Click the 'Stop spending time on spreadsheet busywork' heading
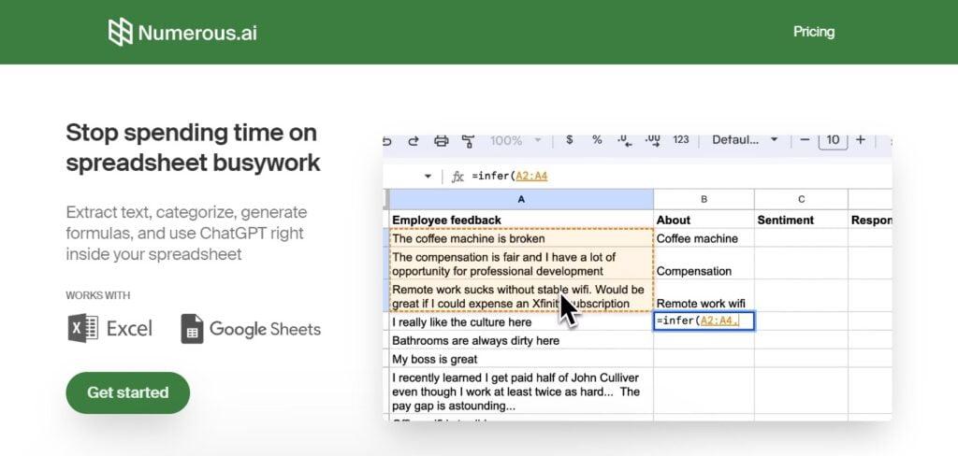Viewport: 958px width, 456px height. tap(193, 147)
